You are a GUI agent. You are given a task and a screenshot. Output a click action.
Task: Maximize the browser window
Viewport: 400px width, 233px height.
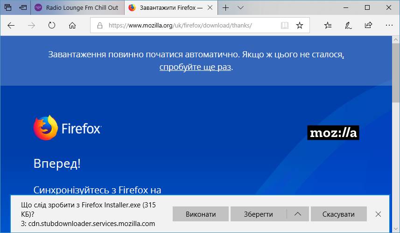click(x=367, y=7)
